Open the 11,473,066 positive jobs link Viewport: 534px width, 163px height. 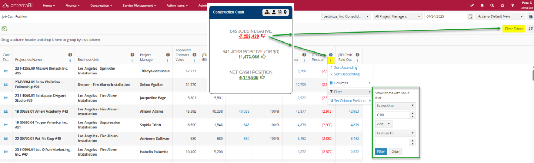249,57
